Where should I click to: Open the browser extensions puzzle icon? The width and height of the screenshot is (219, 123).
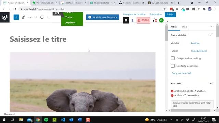point(204,9)
